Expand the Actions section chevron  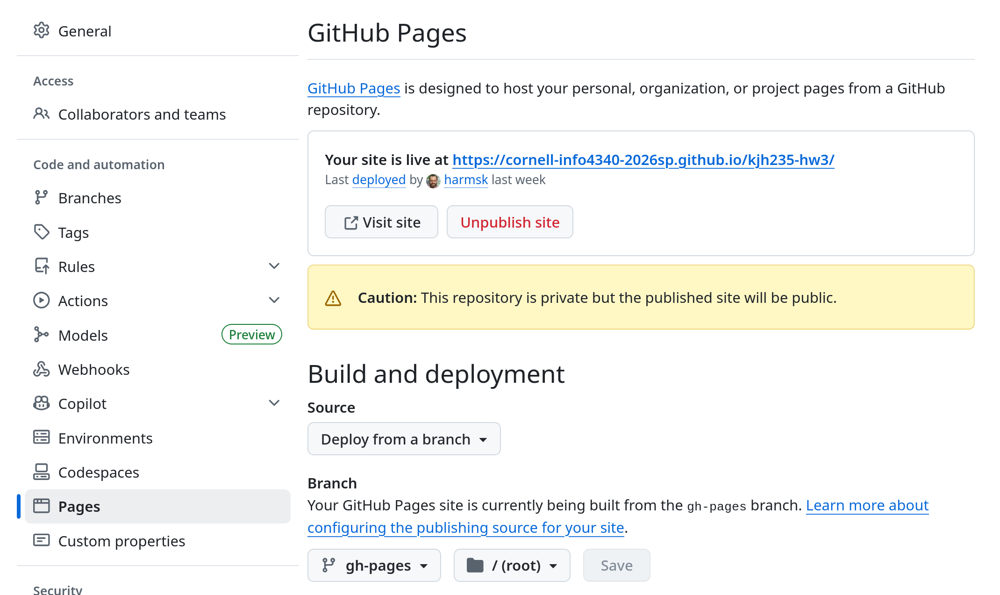tap(274, 300)
